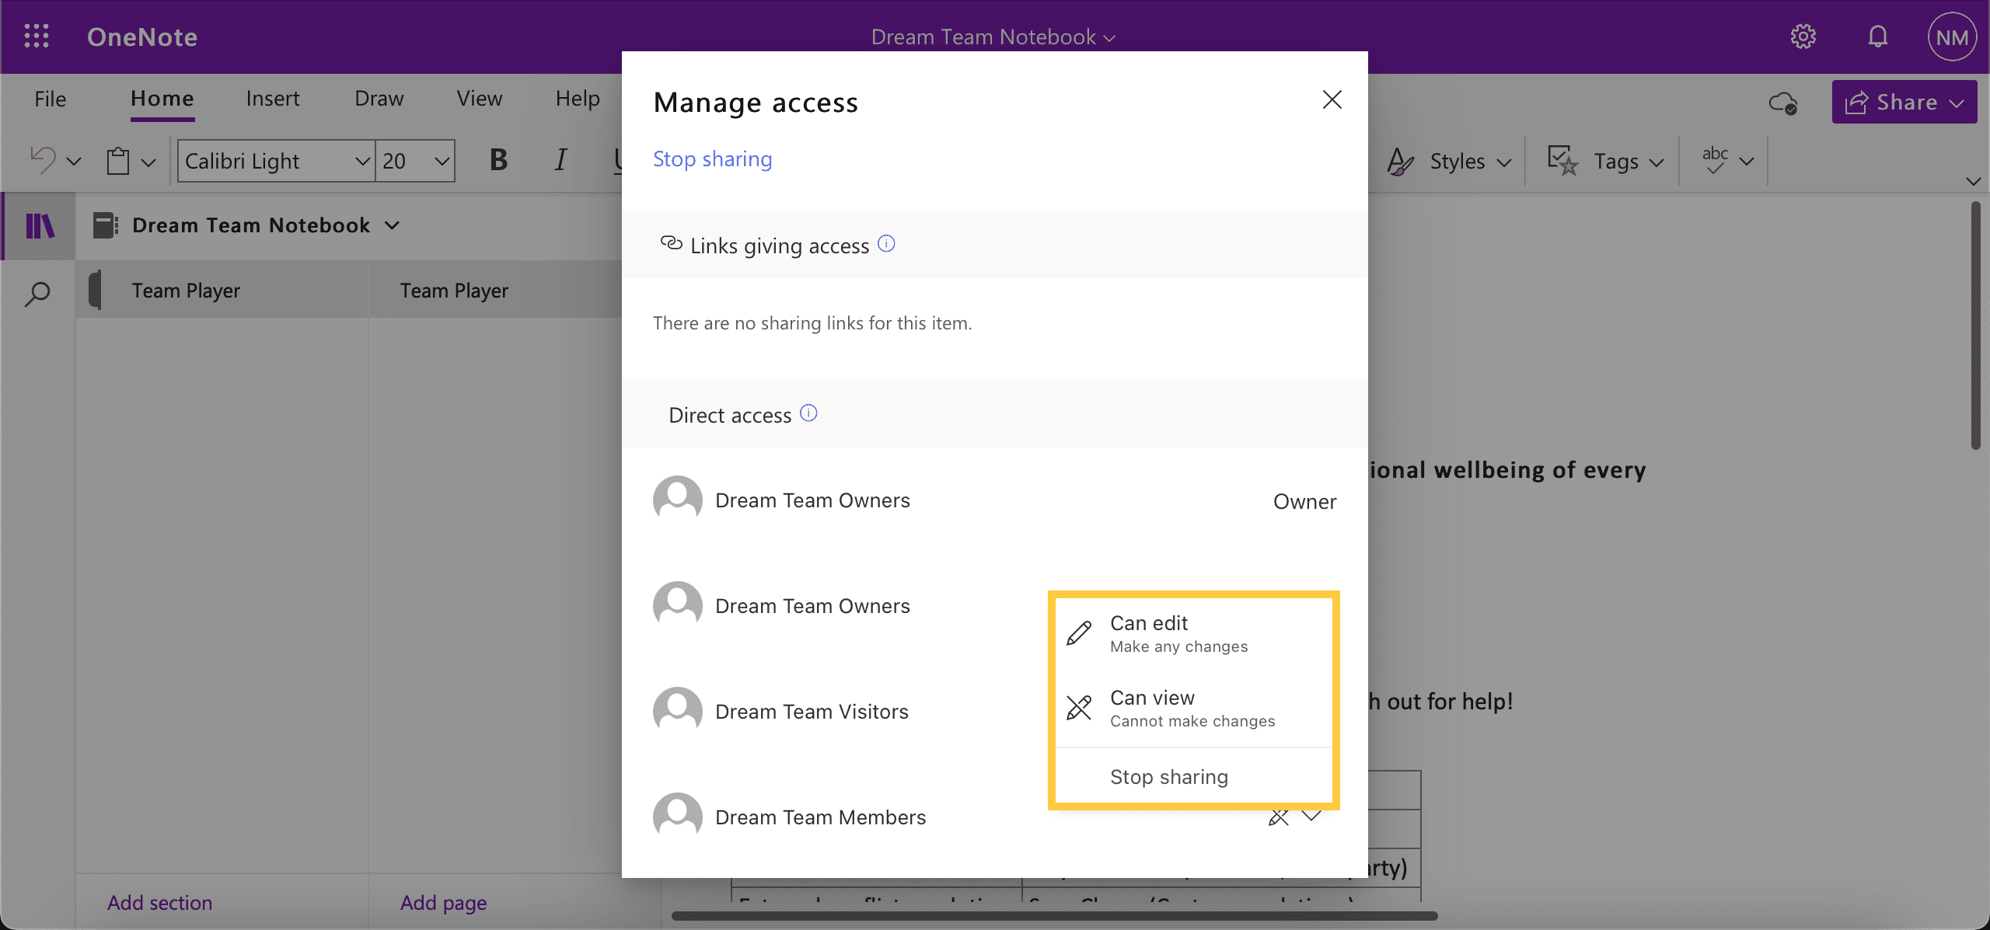This screenshot has height=930, width=1990.
Task: Expand the paste options arrow
Action: 148,162
